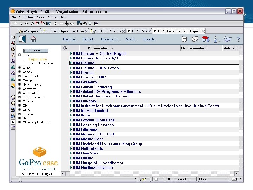The image size is (253, 190).
Task: Click the magnifying glass icon in toolbar
Action: [90, 24]
